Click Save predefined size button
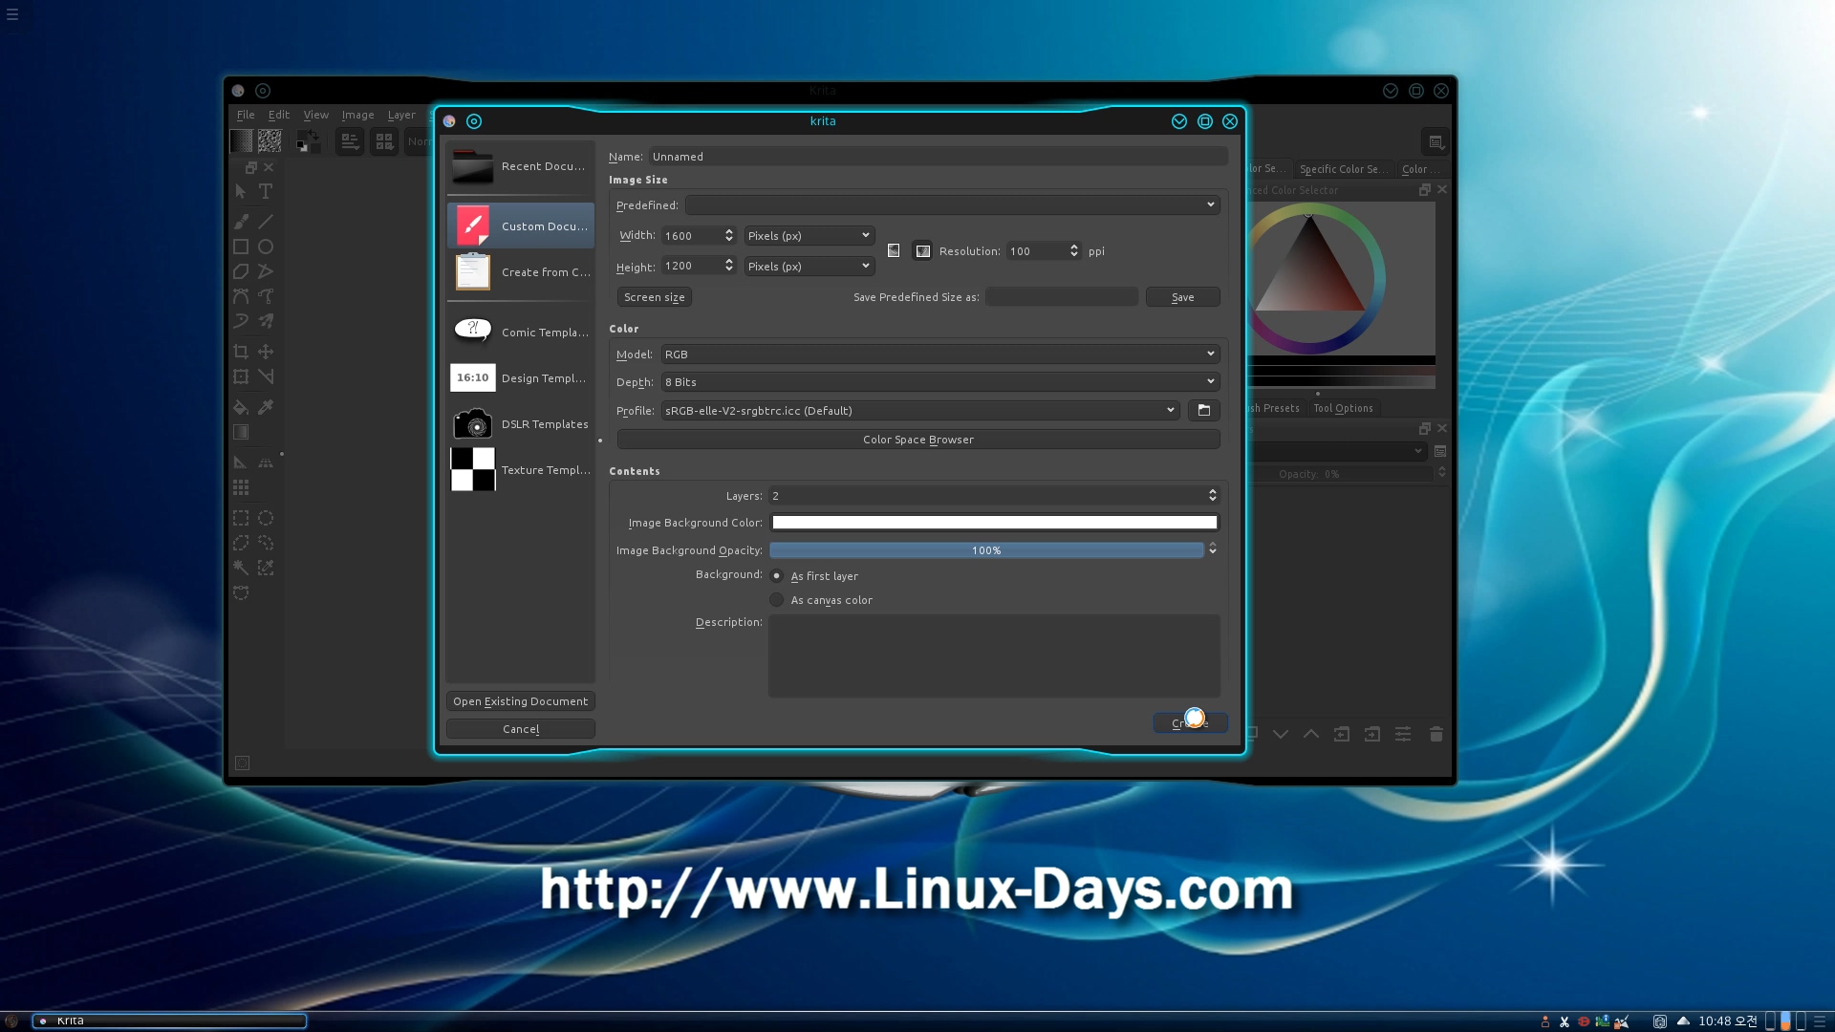Image resolution: width=1835 pixels, height=1032 pixels. (1183, 297)
